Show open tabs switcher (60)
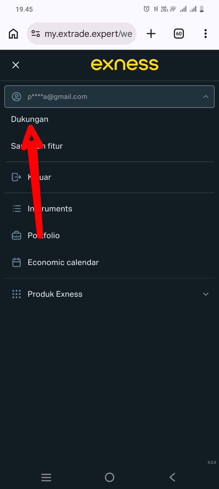This screenshot has height=489, width=219. point(179,34)
